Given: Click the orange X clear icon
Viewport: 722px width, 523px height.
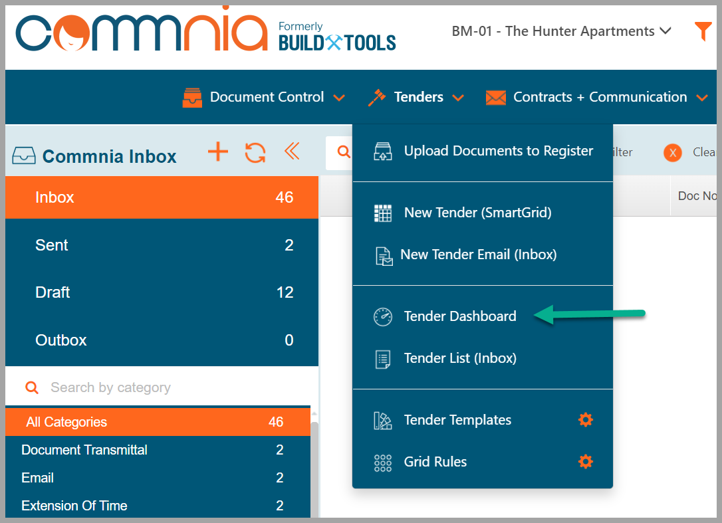Looking at the screenshot, I should point(673,153).
